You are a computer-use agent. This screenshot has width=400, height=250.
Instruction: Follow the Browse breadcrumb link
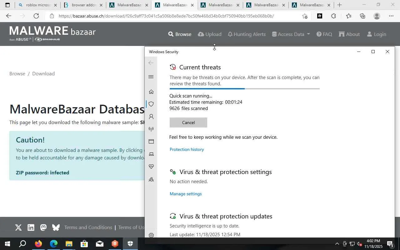pyautogui.click(x=17, y=73)
